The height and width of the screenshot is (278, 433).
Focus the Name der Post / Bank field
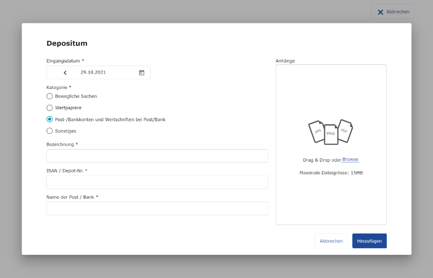157,208
